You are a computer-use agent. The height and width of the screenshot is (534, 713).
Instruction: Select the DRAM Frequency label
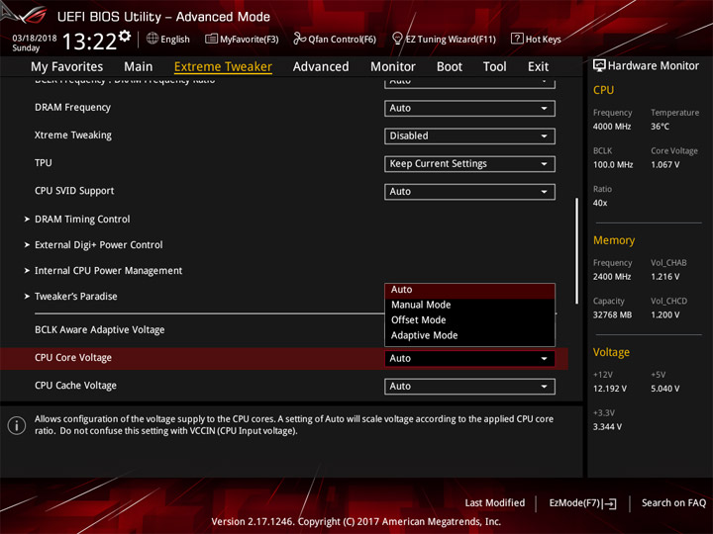tap(72, 107)
